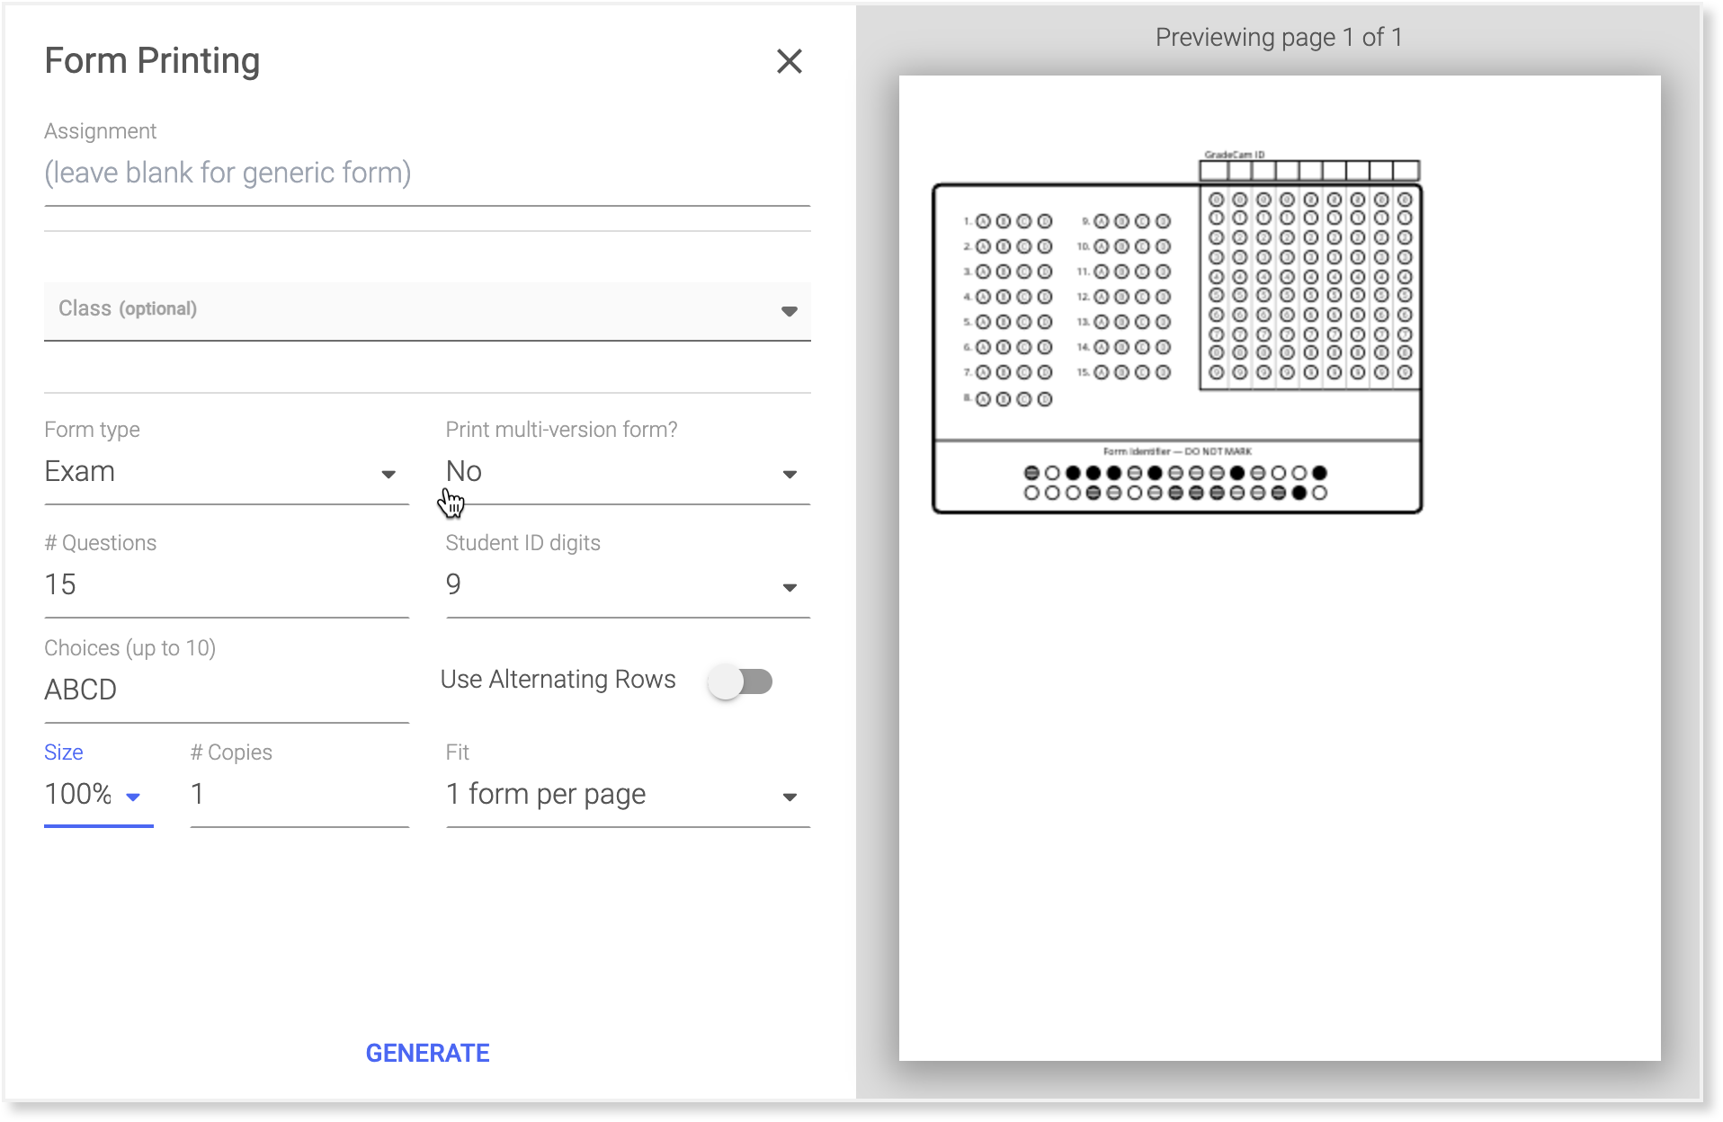
Task: Click the number of Questions field
Action: coord(225,585)
